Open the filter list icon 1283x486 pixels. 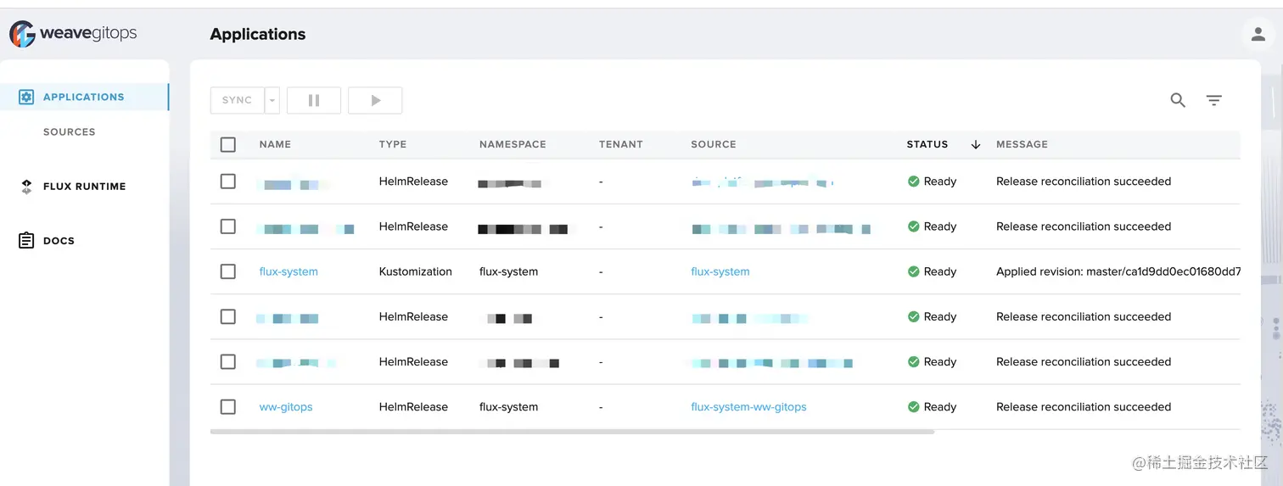tap(1214, 100)
